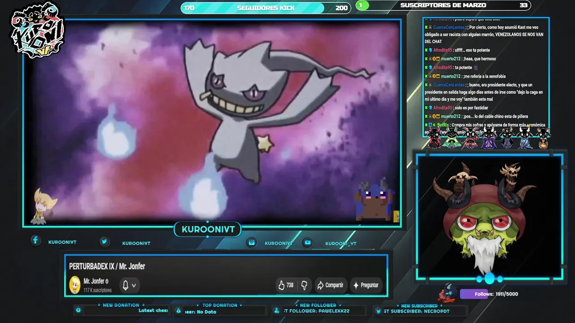The height and width of the screenshot is (323, 575).
Task: Click the mascot beside the Follows bar
Action: [x=448, y=293]
